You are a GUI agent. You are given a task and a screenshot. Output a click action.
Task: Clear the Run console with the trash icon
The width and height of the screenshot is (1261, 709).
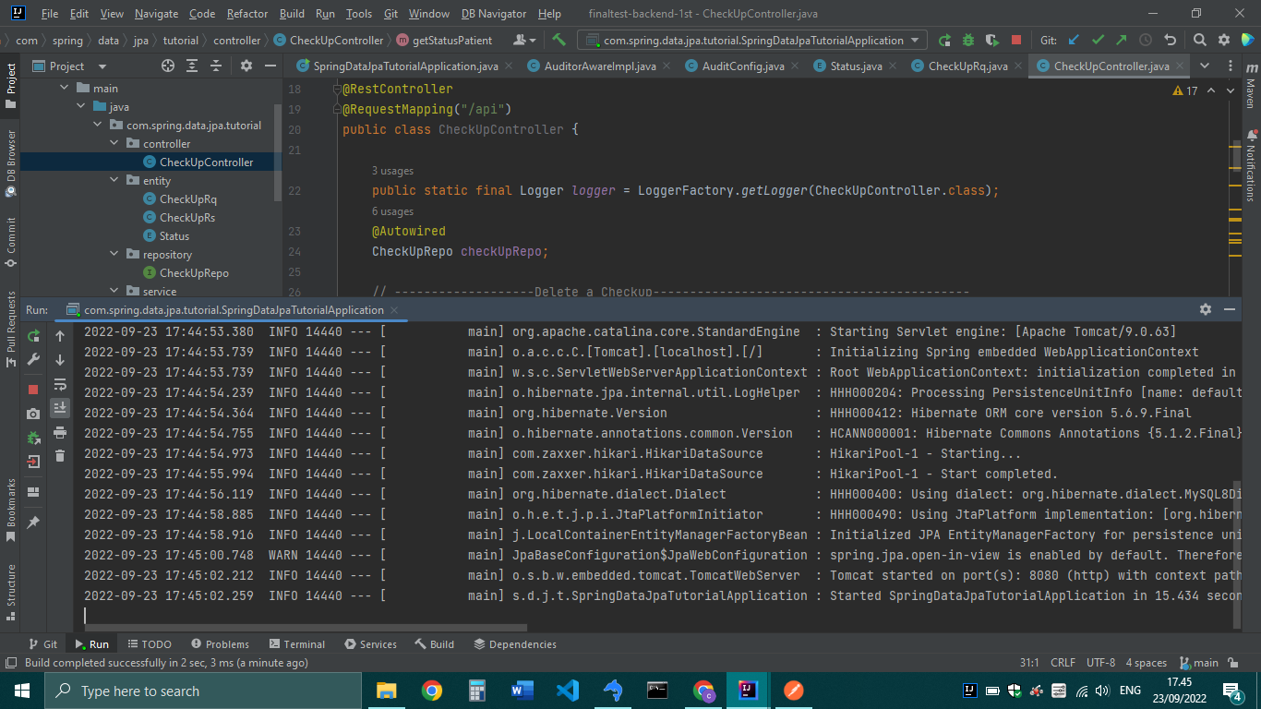pos(60,455)
